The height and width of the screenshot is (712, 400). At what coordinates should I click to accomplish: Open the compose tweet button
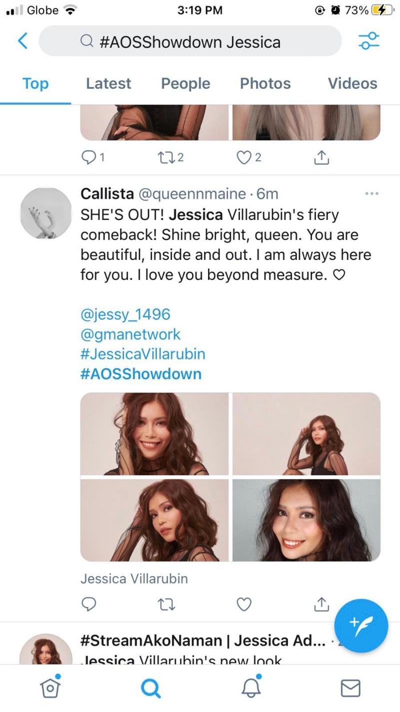coord(360,626)
